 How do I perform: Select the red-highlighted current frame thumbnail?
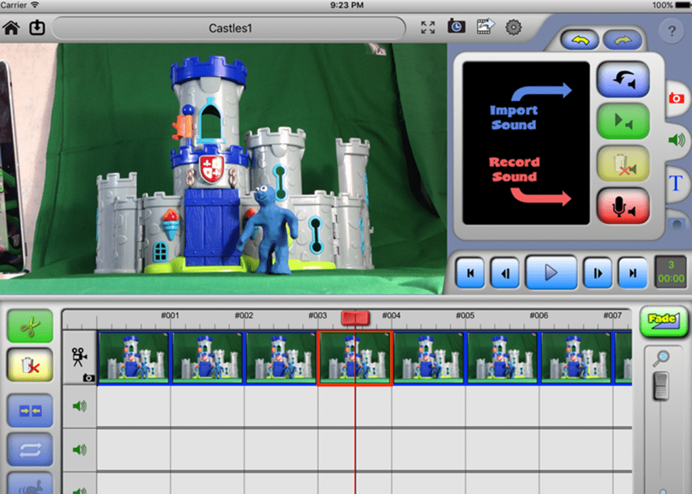[x=355, y=358]
